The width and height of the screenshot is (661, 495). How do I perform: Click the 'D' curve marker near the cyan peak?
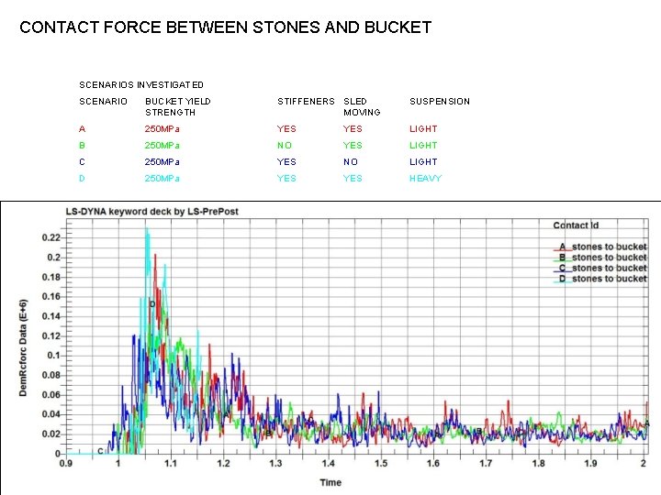(x=152, y=304)
